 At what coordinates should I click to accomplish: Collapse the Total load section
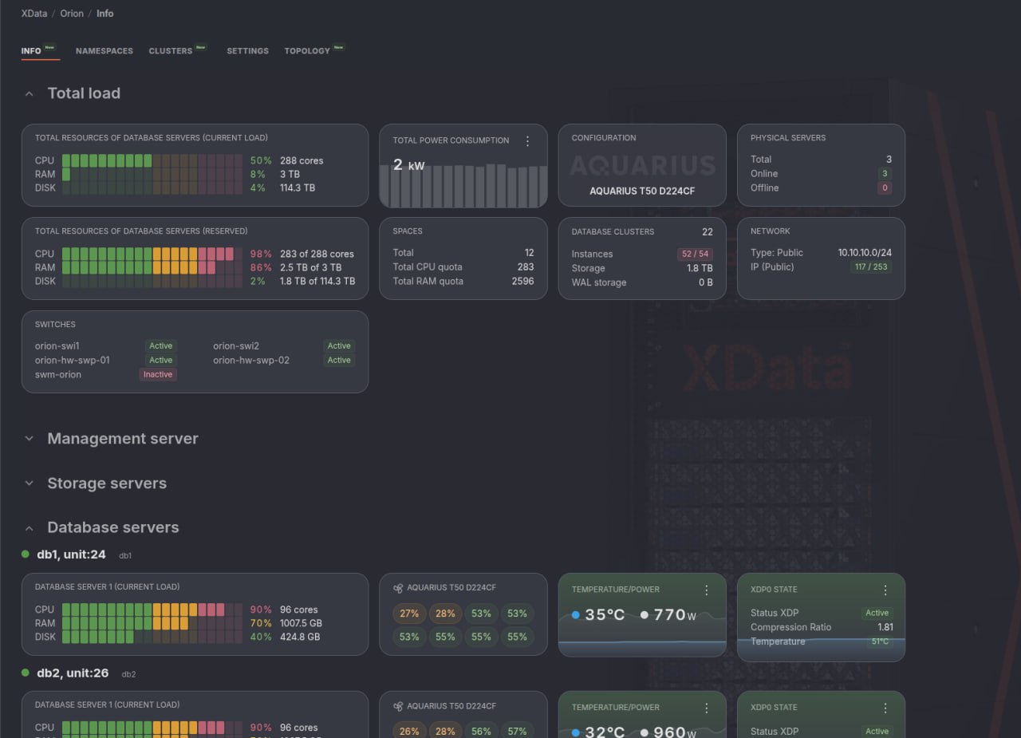click(x=30, y=94)
